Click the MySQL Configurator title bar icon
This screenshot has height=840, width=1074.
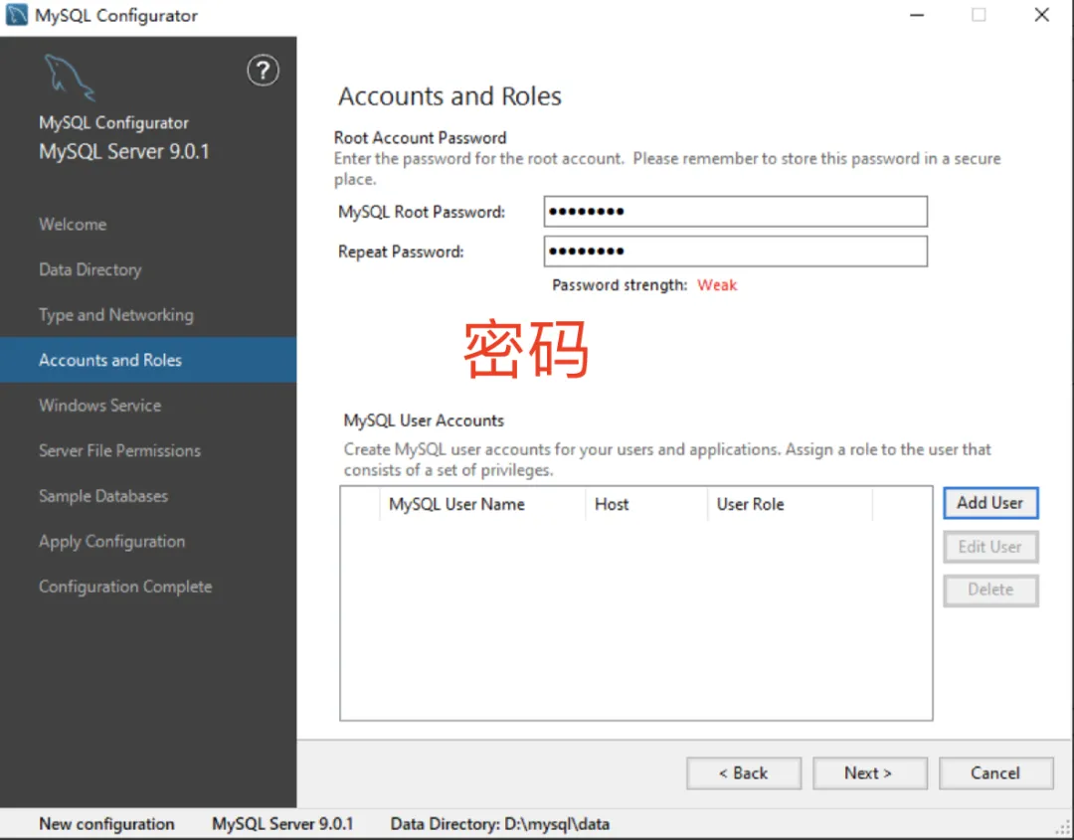[17, 15]
